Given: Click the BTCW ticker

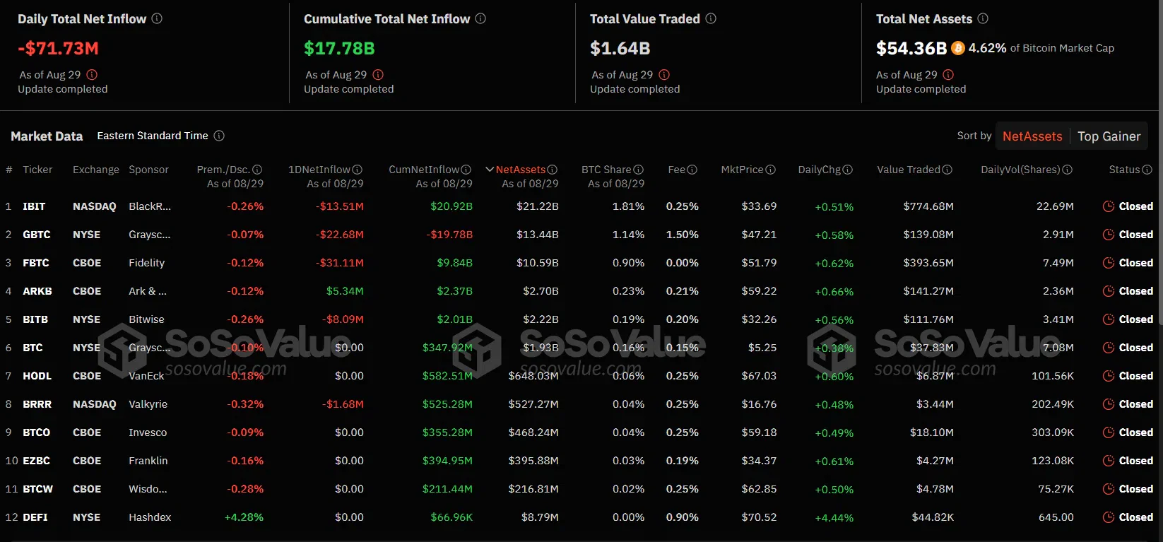Looking at the screenshot, I should 37,489.
